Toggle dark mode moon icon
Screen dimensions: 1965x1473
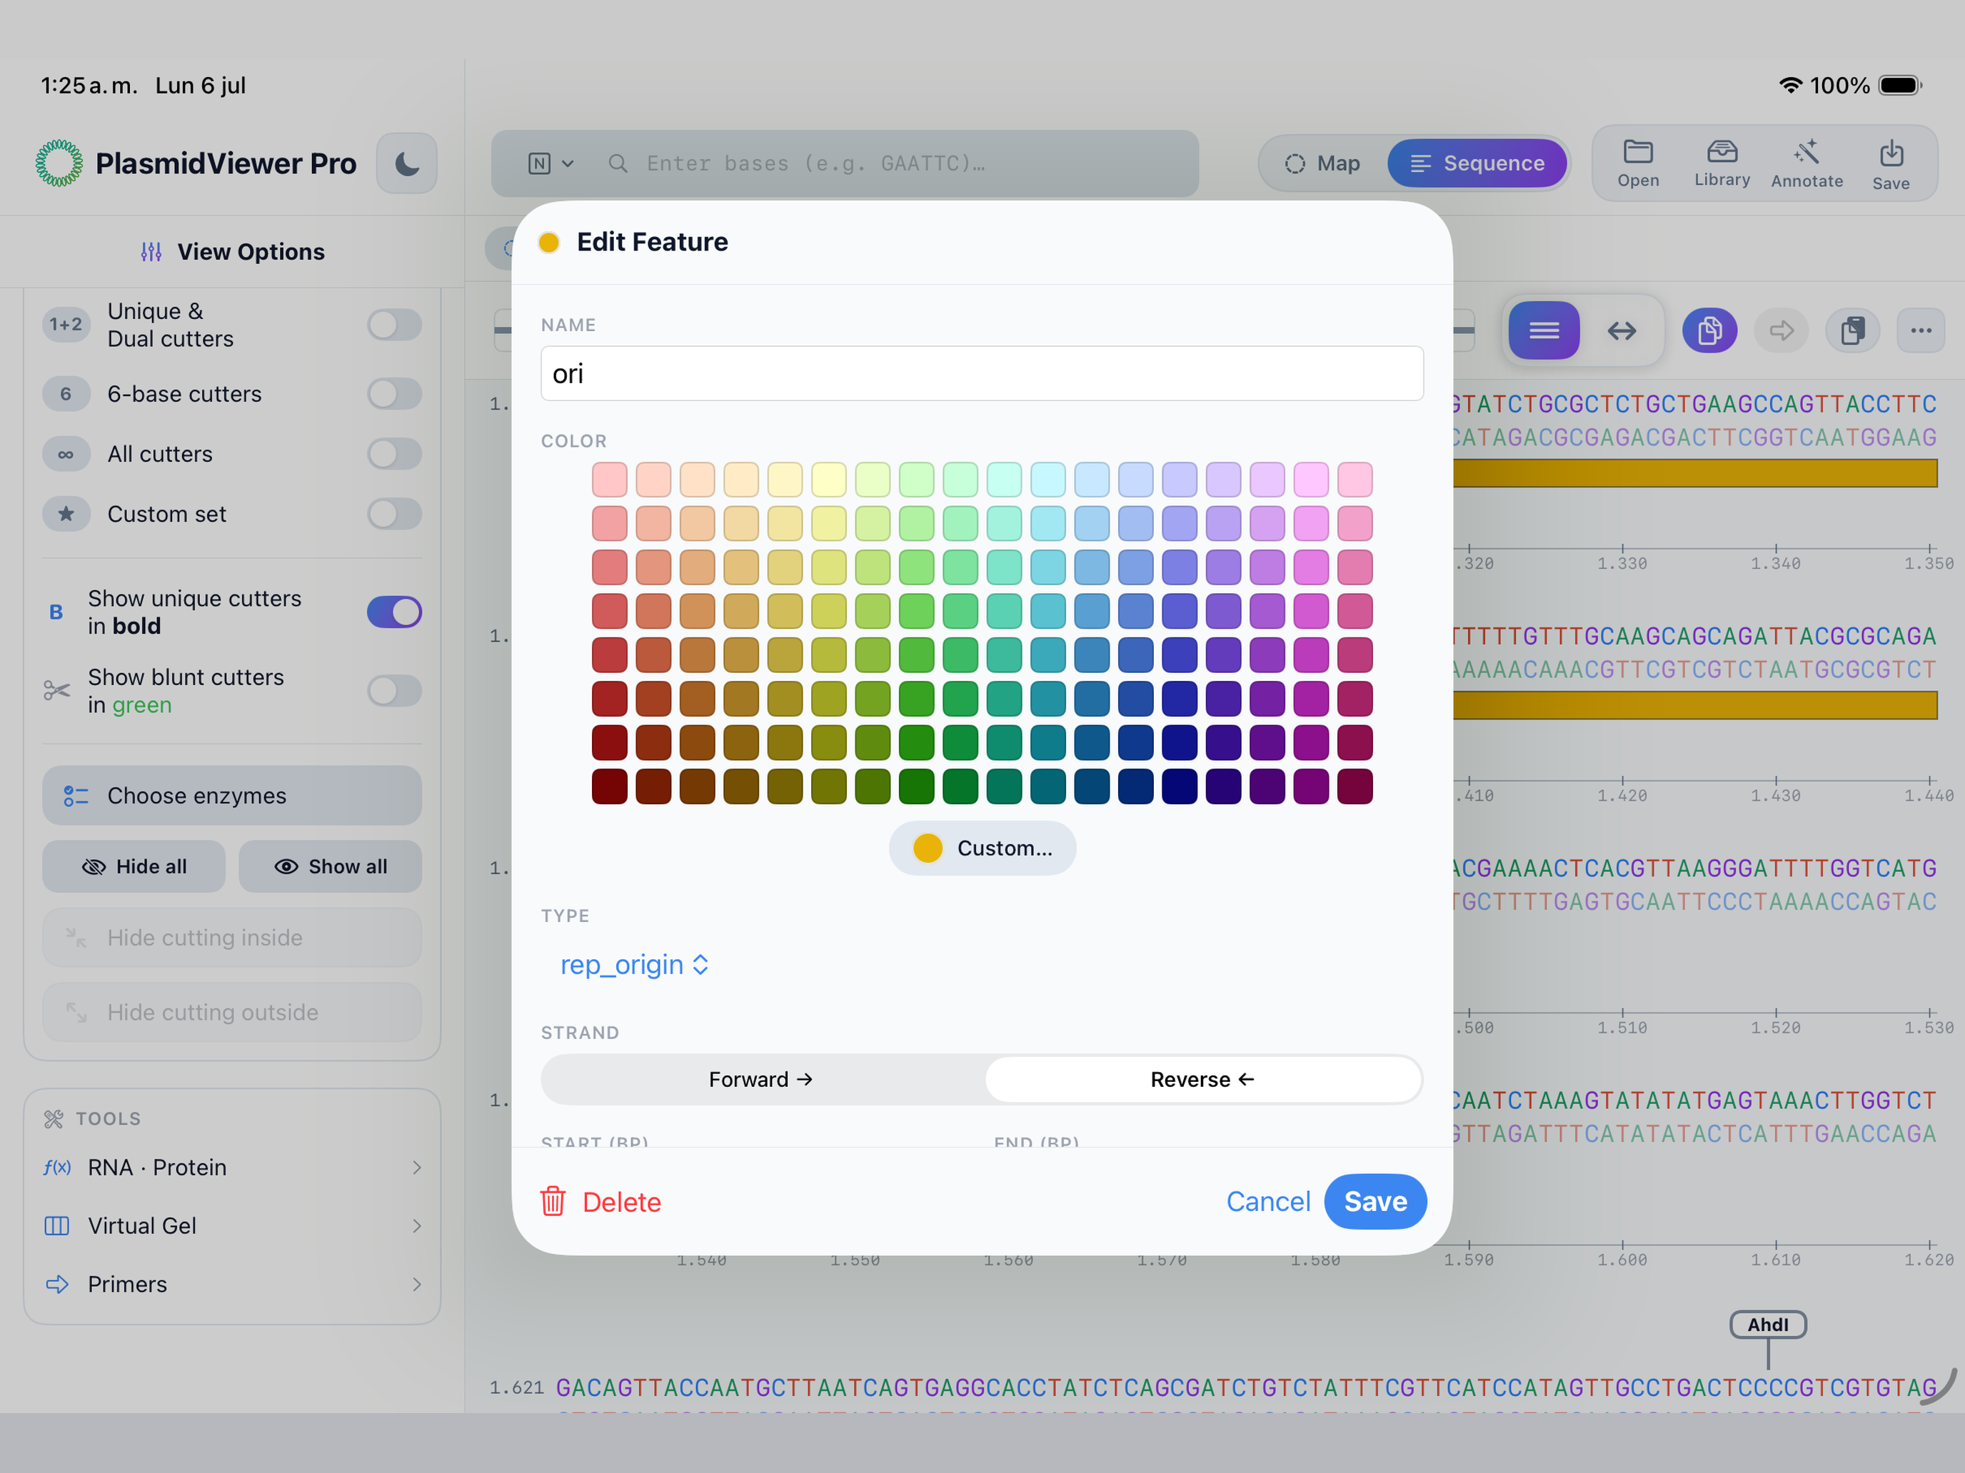click(407, 163)
